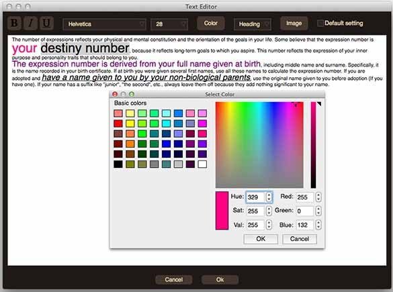
Task: Open the Color picker toolbar button
Action: [x=210, y=23]
